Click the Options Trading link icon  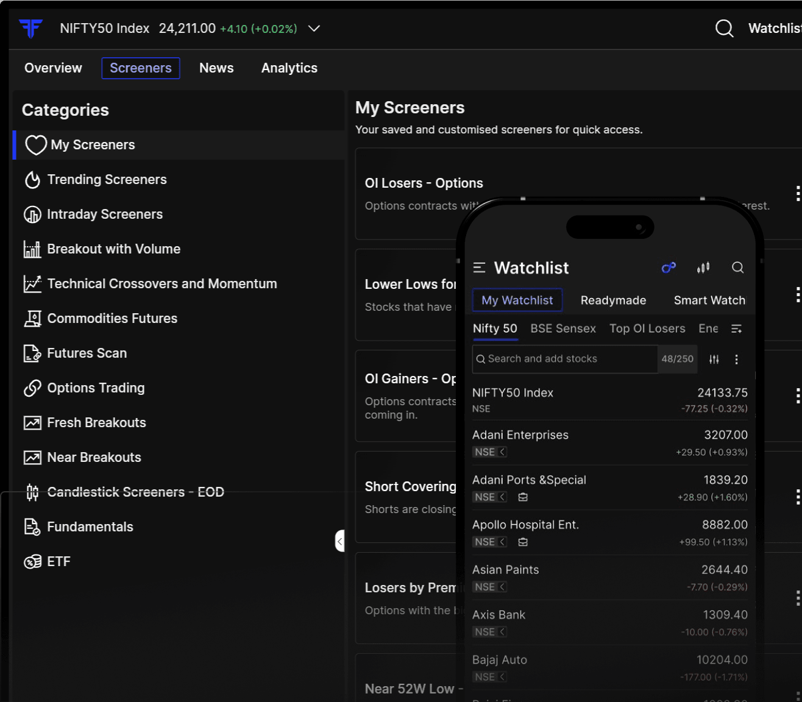click(x=32, y=388)
